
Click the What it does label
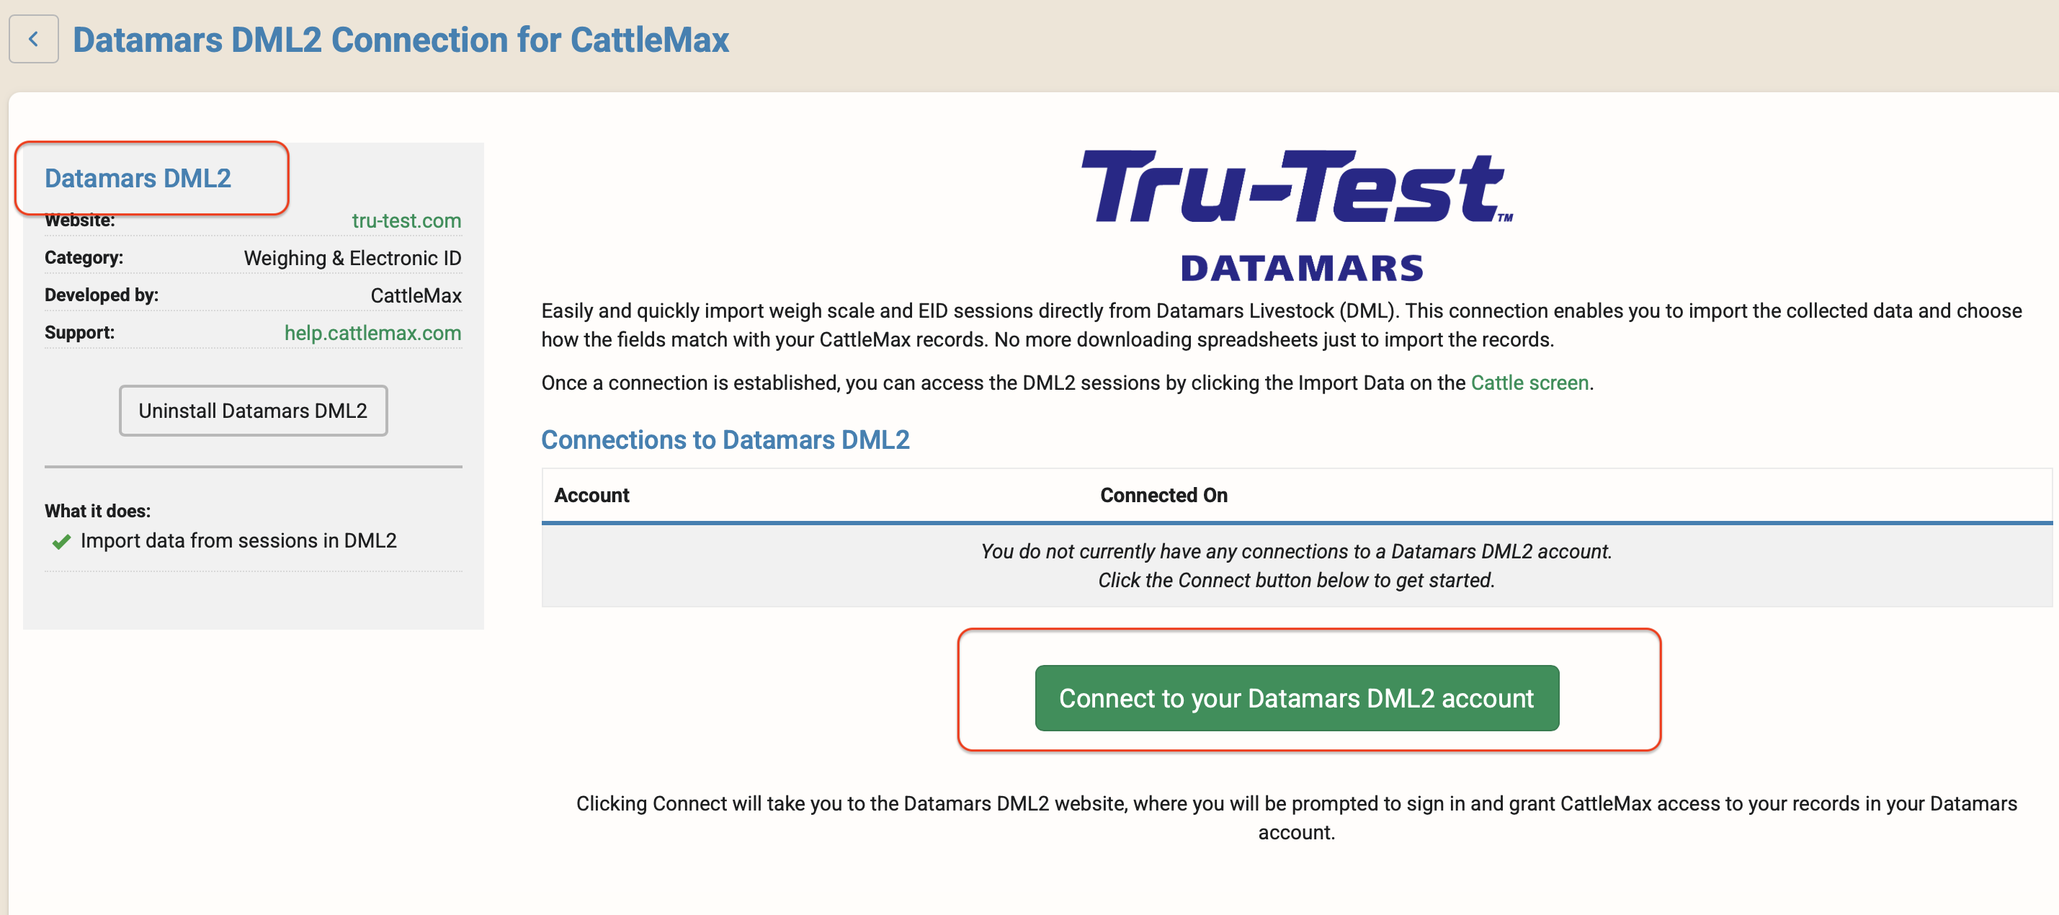[97, 511]
